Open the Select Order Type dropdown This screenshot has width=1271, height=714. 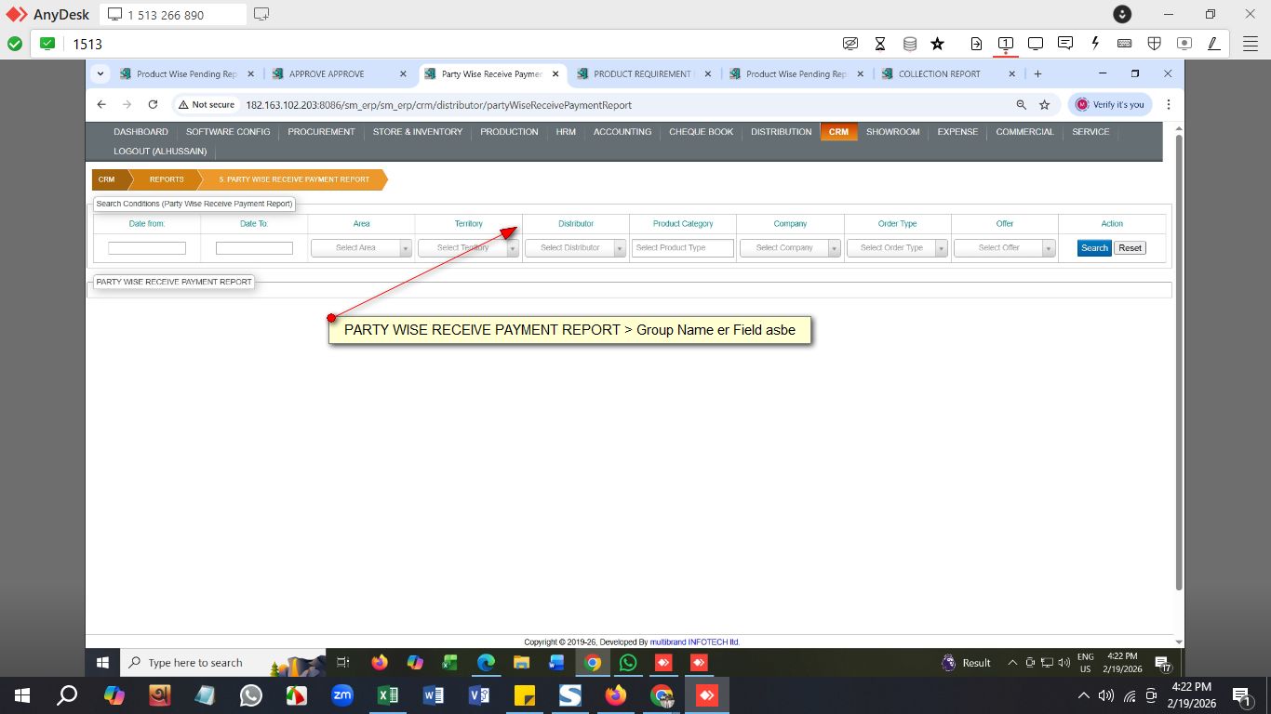coord(898,248)
